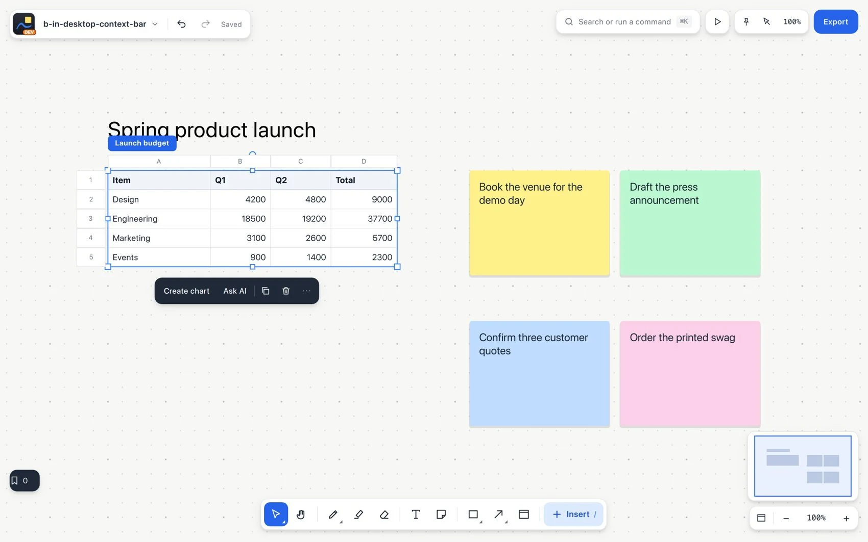Select the green Draft the press announcement note

click(690, 223)
